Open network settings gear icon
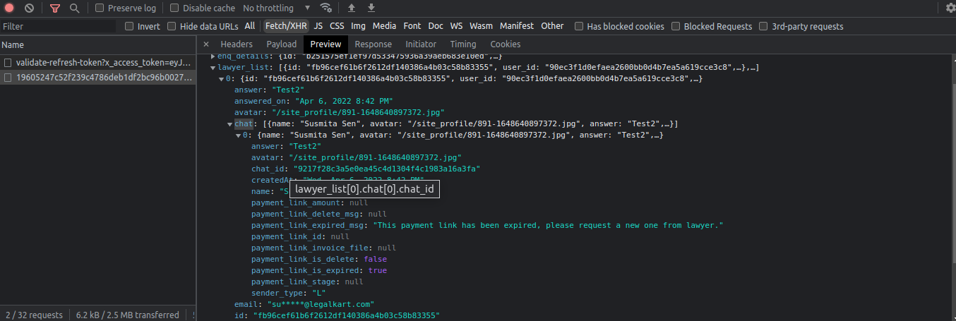956x321 pixels. tap(950, 8)
